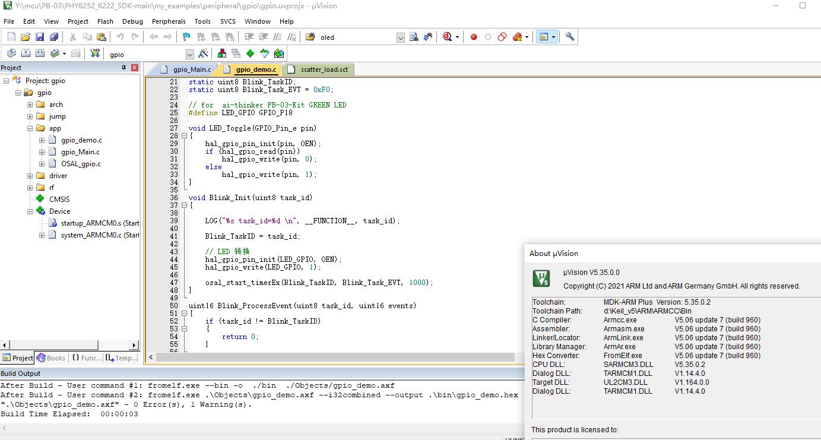Click the Comment selection icon

click(278, 37)
